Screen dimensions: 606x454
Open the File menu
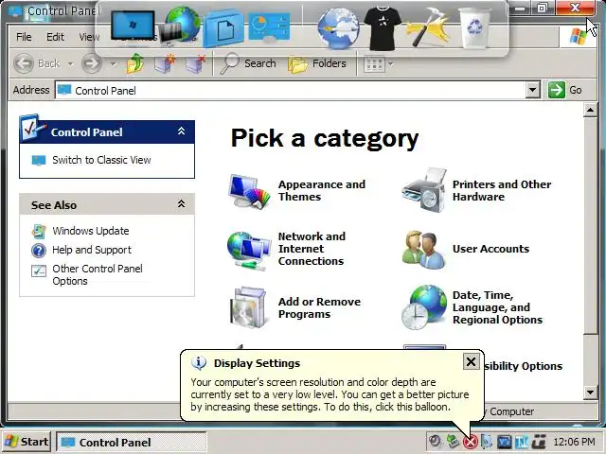(24, 37)
